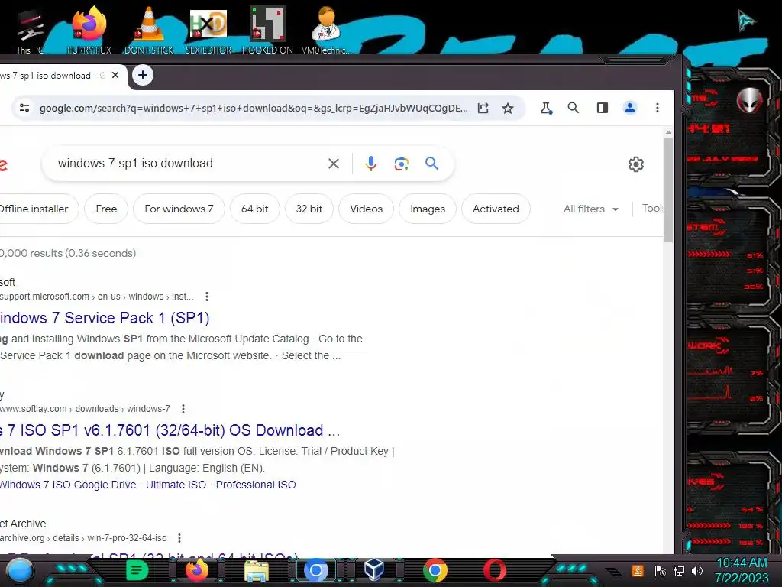Switch to the active Chromium taskbar window

(x=315, y=570)
